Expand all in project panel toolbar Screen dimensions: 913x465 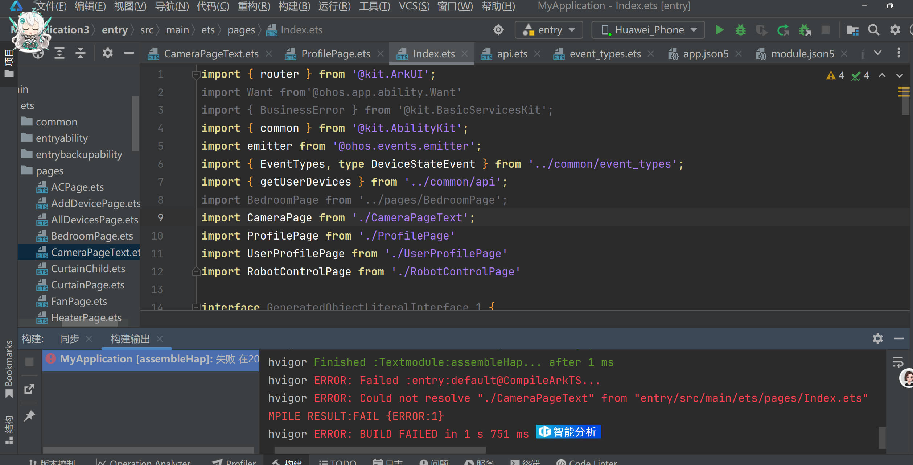(x=59, y=53)
